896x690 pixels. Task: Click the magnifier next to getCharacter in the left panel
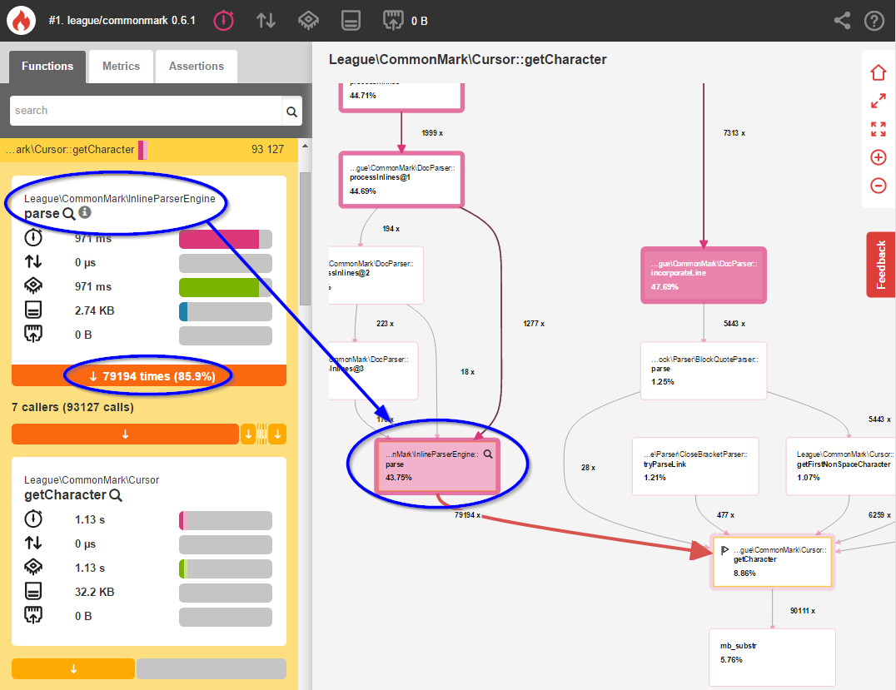tap(116, 495)
